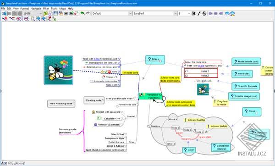Unfold the Template & Style node triangle

125,138
